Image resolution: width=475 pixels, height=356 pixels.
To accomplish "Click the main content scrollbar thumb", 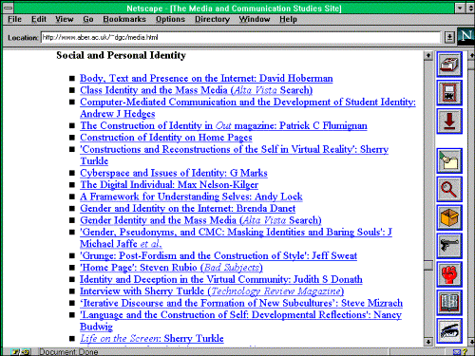I will coord(428,265).
